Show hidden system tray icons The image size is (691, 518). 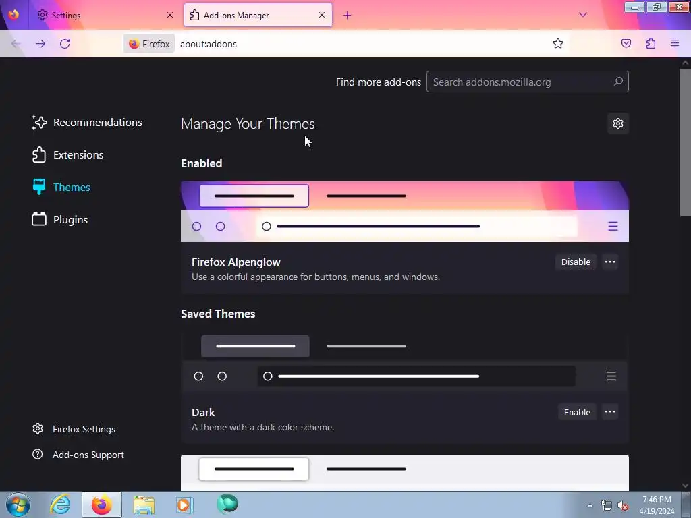[x=590, y=505]
